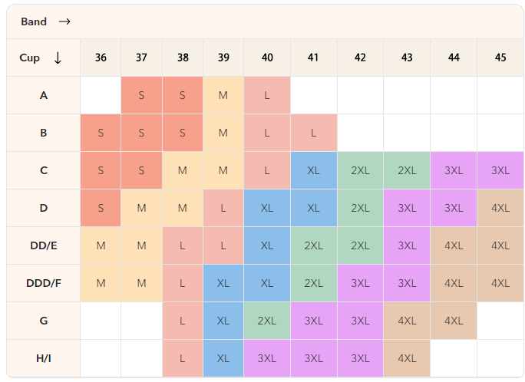Click the right arrow beside Band
The width and height of the screenshot is (525, 382).
pyautogui.click(x=64, y=21)
